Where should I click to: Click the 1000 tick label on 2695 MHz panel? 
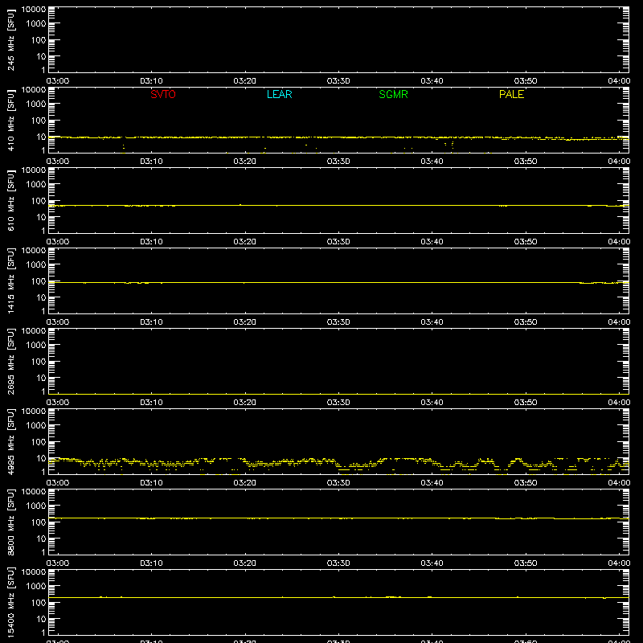point(36,346)
